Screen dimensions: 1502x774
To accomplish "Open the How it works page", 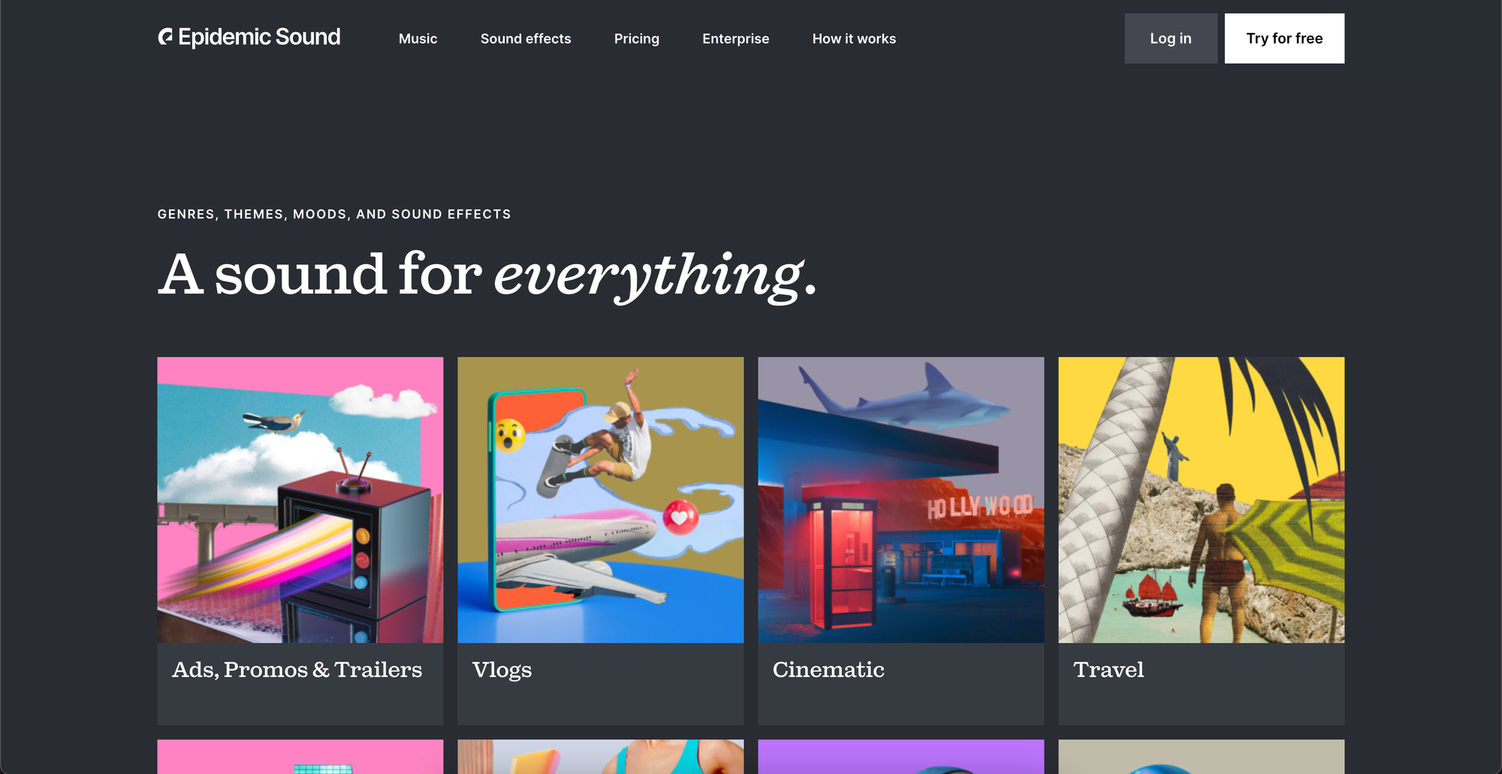I will [854, 38].
